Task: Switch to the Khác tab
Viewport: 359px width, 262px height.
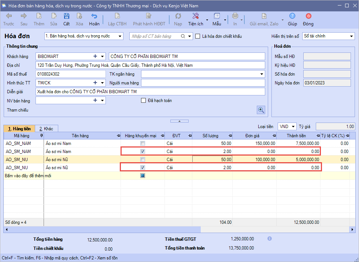Action: [x=47, y=129]
